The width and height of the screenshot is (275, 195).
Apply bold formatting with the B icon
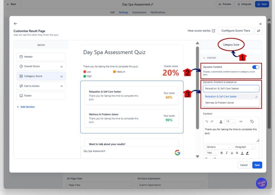pos(222,153)
